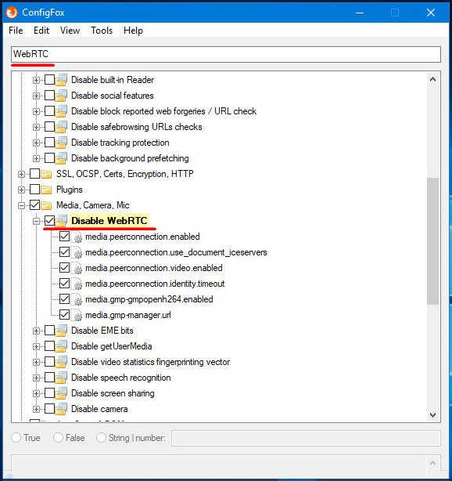Click the Disable camera group icon
Viewport: 452px width, 481px height.
61,409
